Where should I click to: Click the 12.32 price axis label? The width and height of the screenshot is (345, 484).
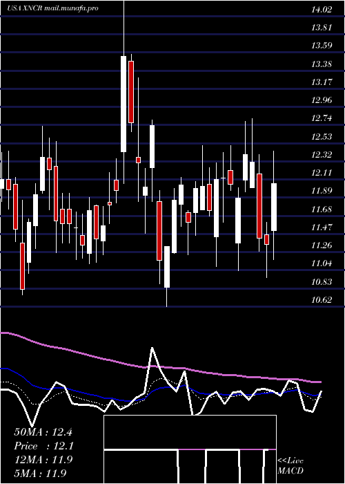pyautogui.click(x=322, y=155)
